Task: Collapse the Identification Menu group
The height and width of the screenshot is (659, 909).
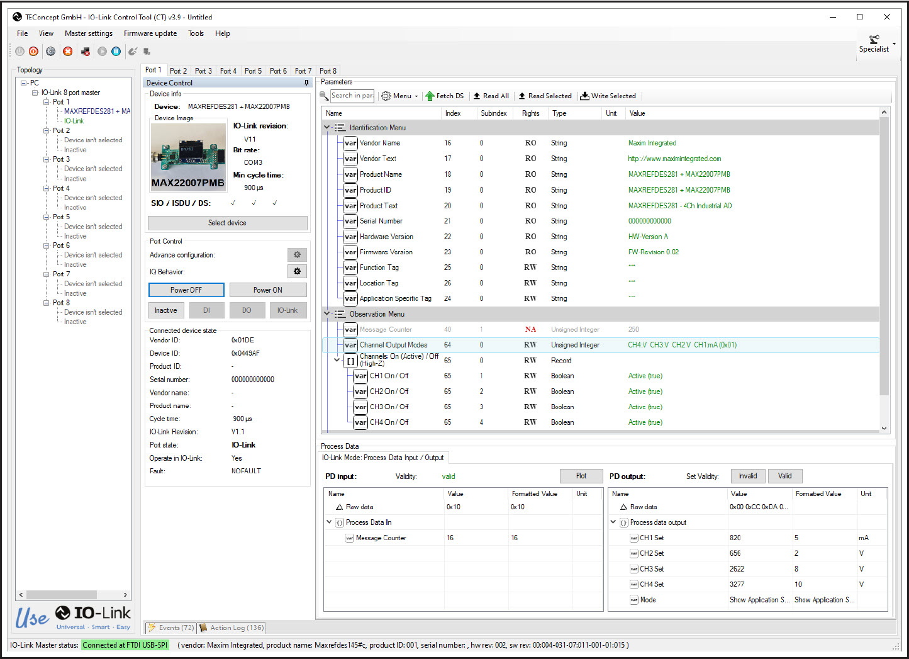Action: pos(327,127)
